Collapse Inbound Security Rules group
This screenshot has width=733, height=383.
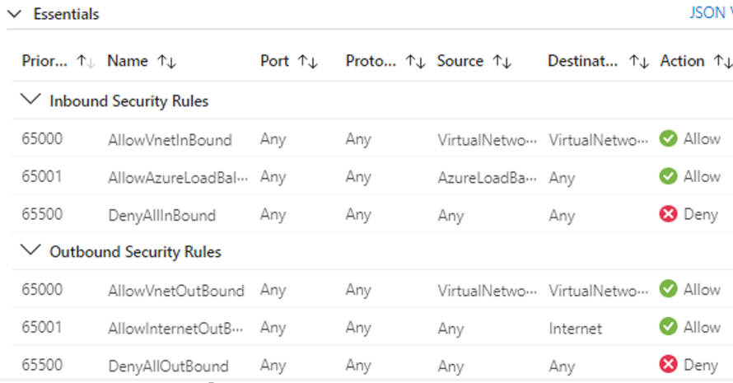pyautogui.click(x=31, y=100)
